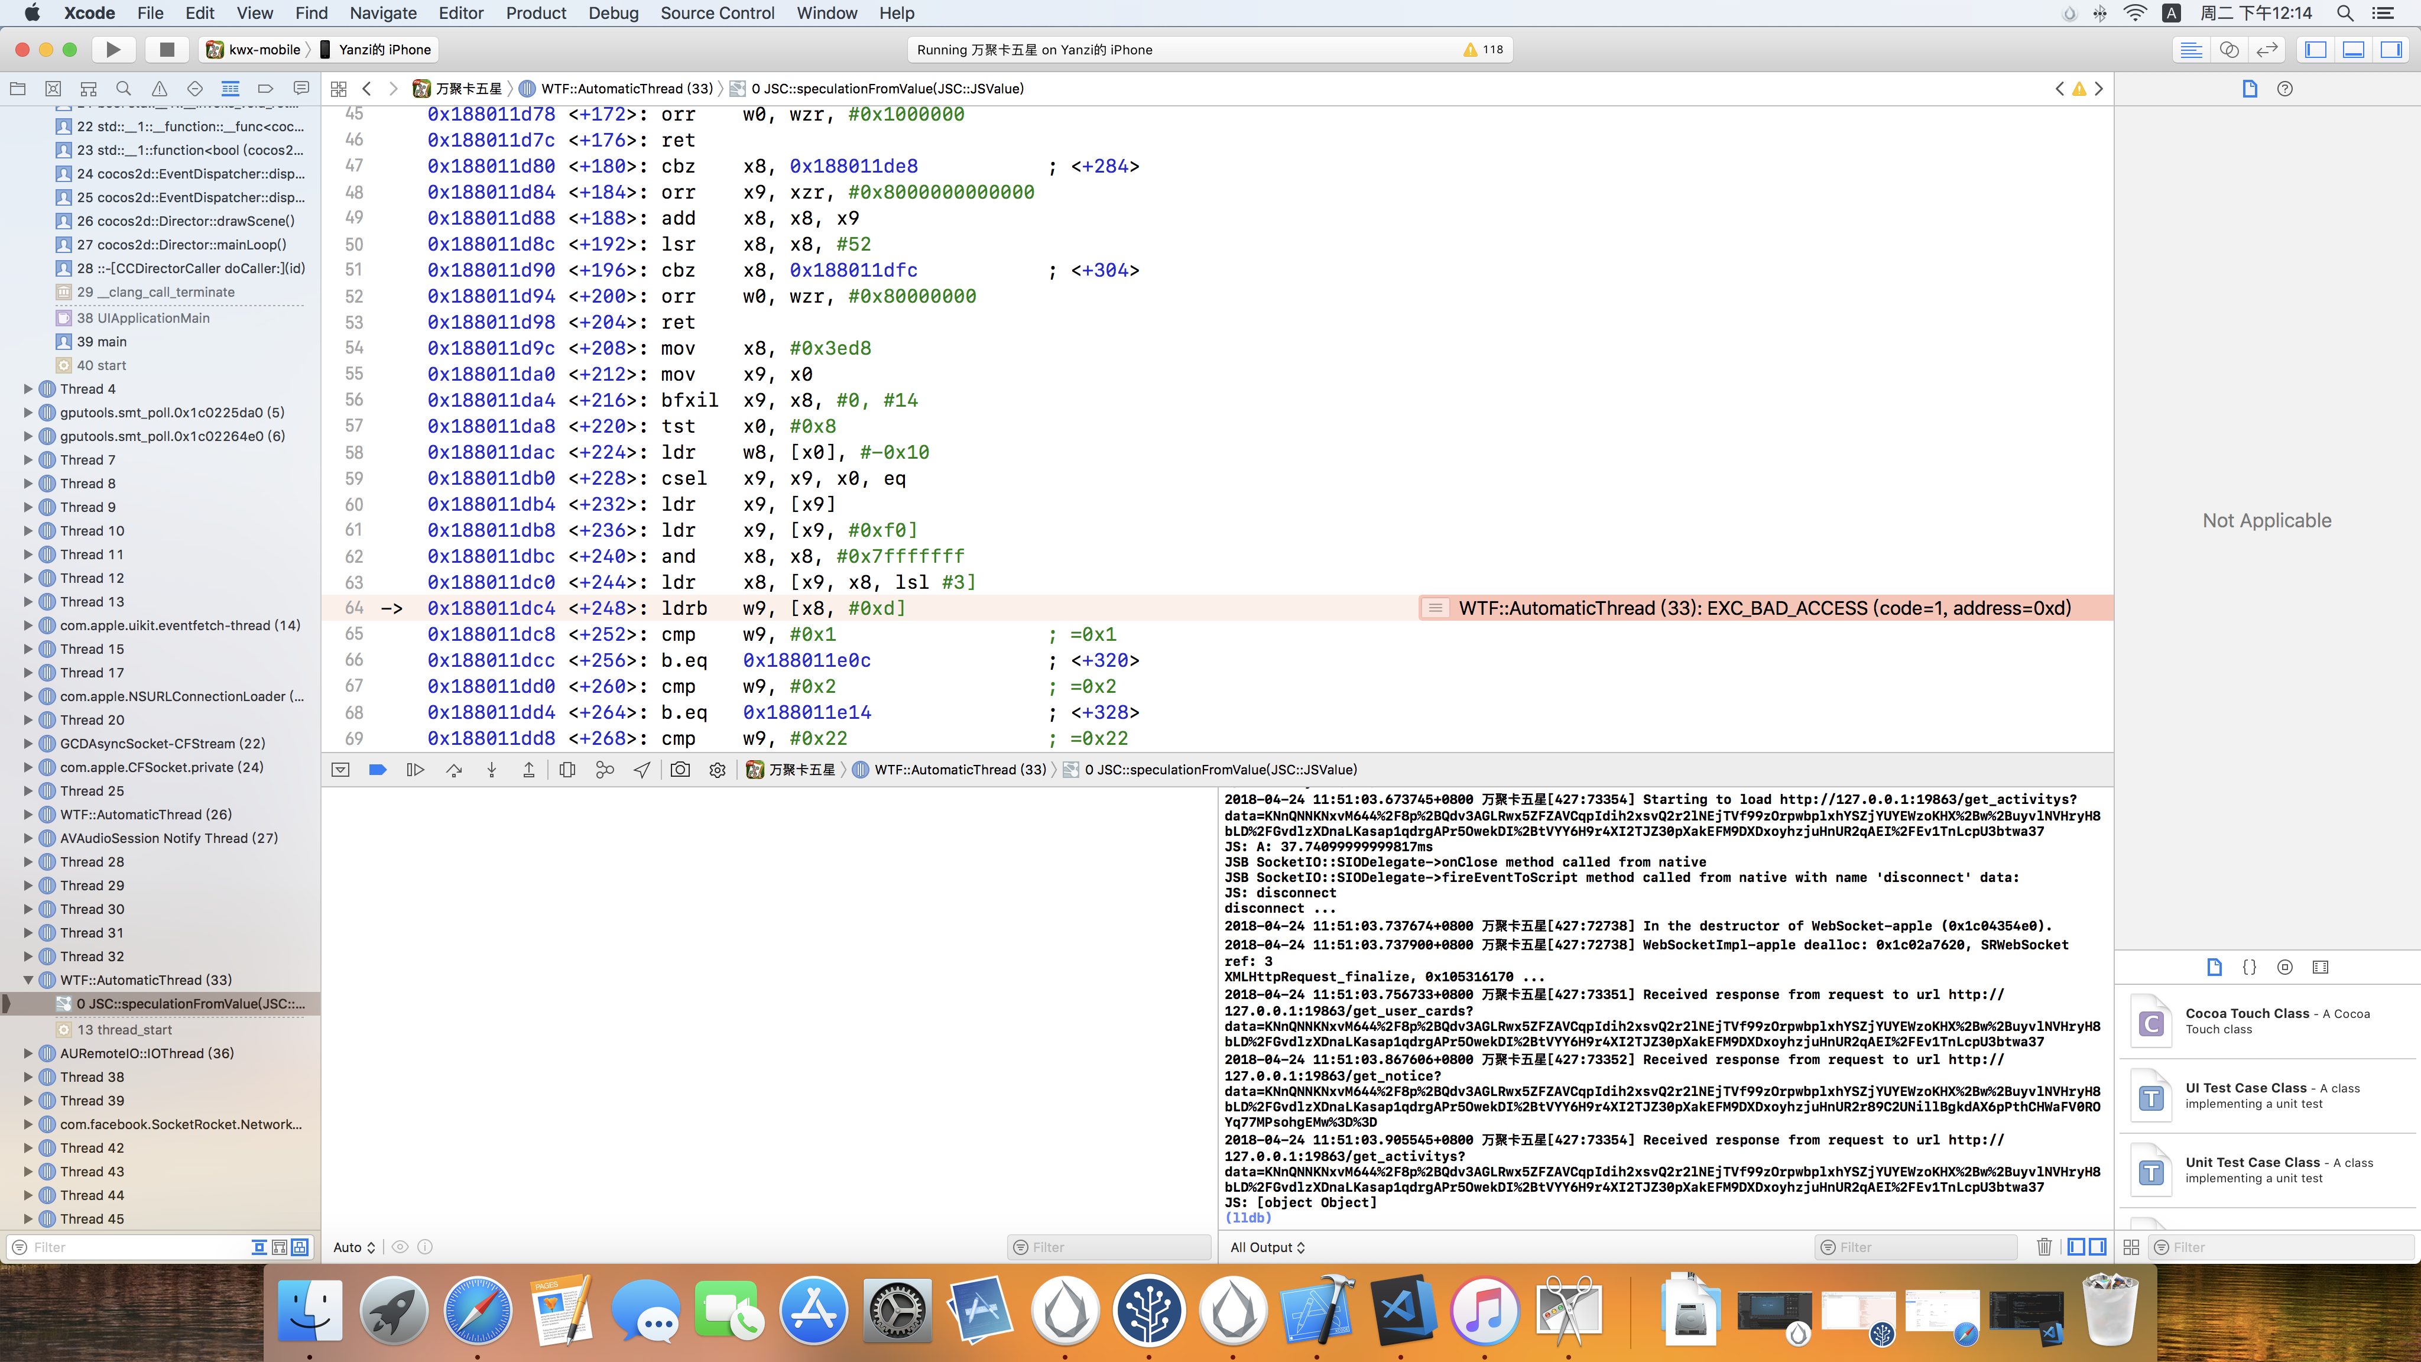This screenshot has height=1362, width=2421.
Task: Open the All Output dropdown
Action: pyautogui.click(x=1267, y=1247)
